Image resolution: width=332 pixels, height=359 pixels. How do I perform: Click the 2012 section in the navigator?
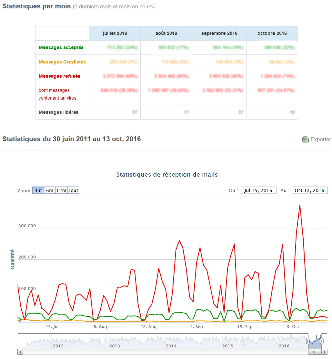58,346
